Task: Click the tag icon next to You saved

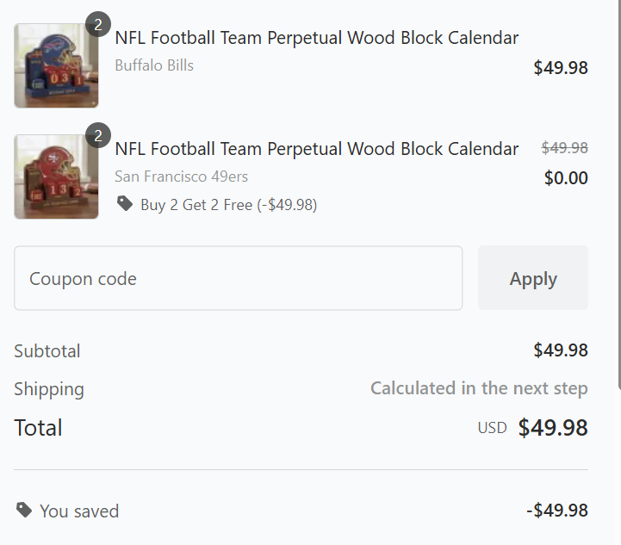Action: pyautogui.click(x=24, y=510)
